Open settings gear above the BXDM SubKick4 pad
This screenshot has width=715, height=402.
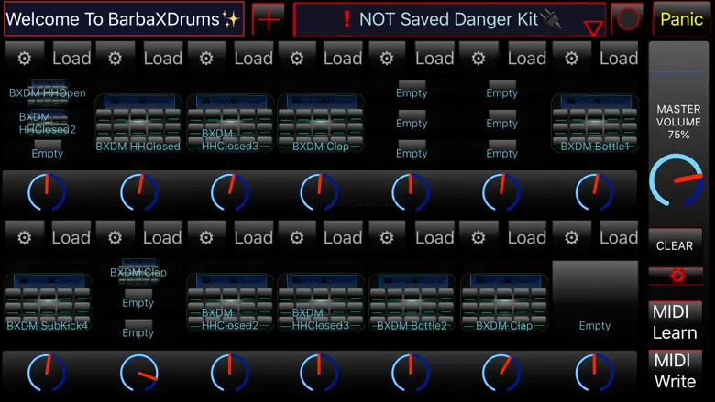tap(25, 237)
